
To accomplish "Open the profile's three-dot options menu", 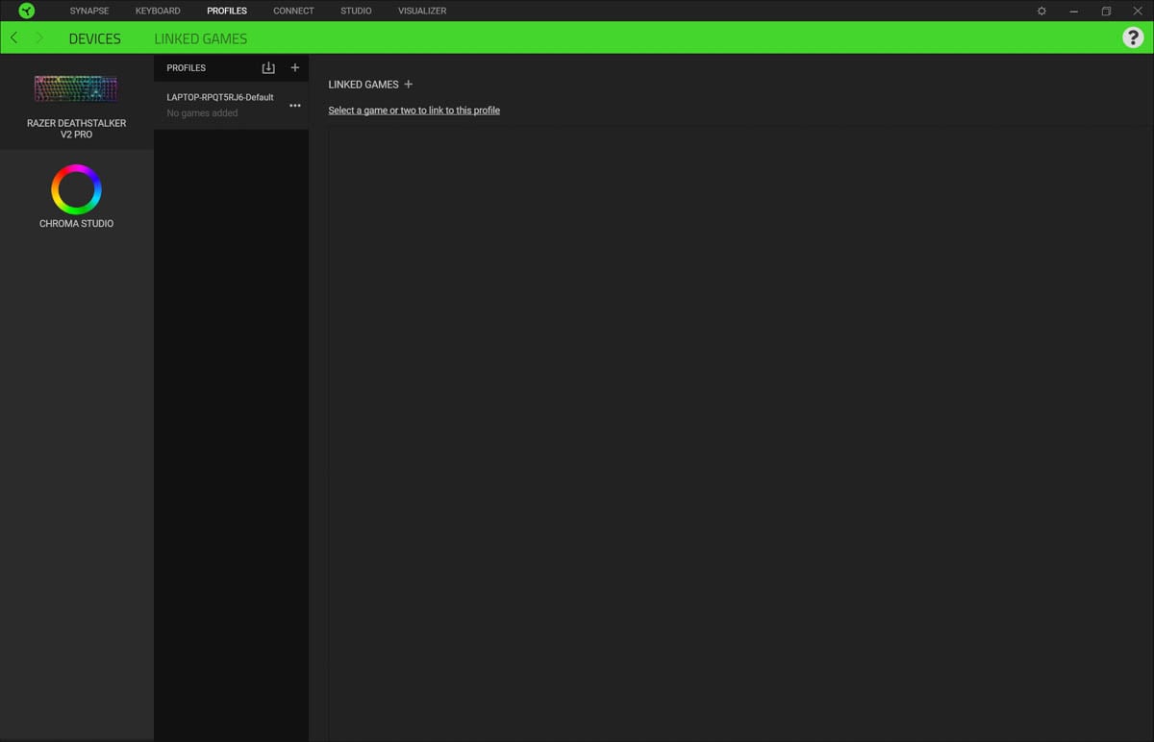I will 295,106.
